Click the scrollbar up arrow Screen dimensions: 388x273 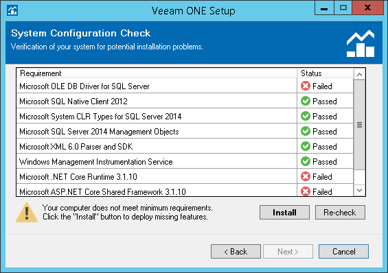(360, 74)
